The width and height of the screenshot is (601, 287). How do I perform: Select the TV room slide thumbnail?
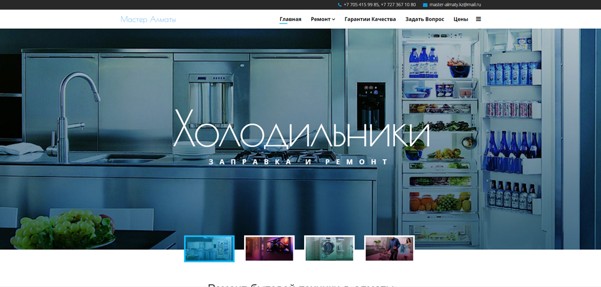click(269, 249)
